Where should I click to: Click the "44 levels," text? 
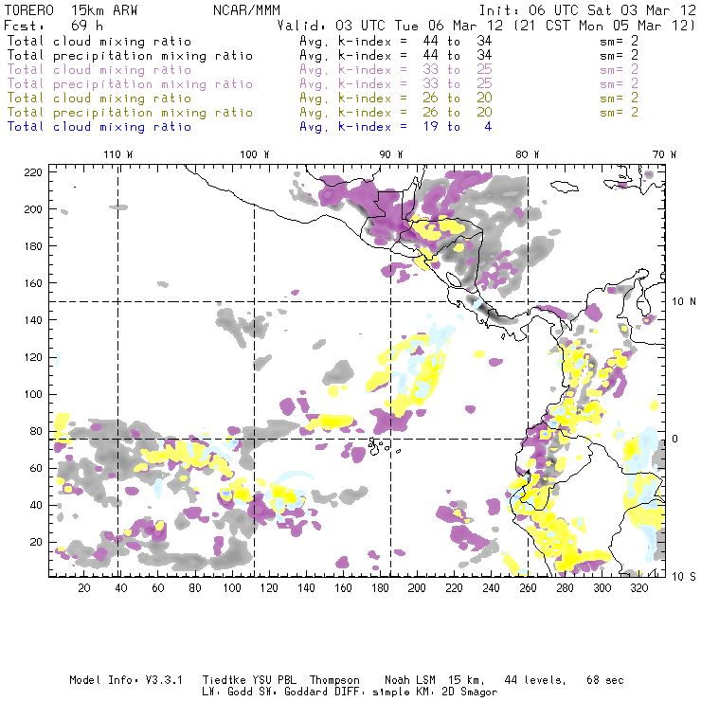[535, 680]
